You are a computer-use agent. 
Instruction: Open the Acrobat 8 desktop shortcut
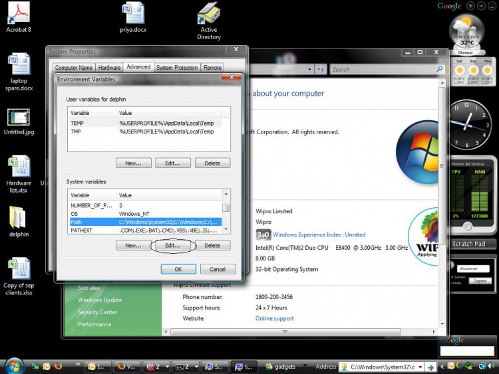click(19, 17)
